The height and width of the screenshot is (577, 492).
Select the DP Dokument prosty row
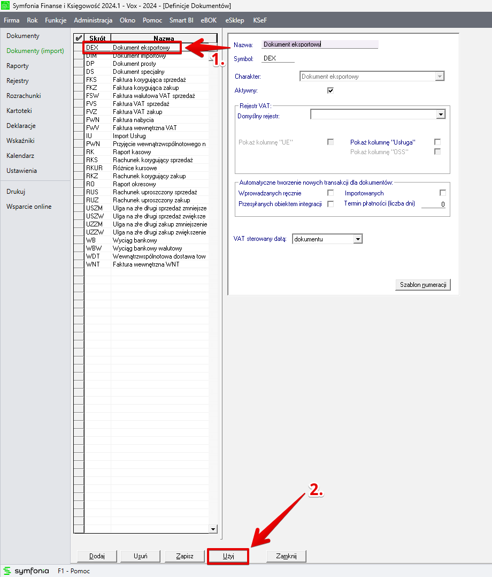tap(147, 64)
